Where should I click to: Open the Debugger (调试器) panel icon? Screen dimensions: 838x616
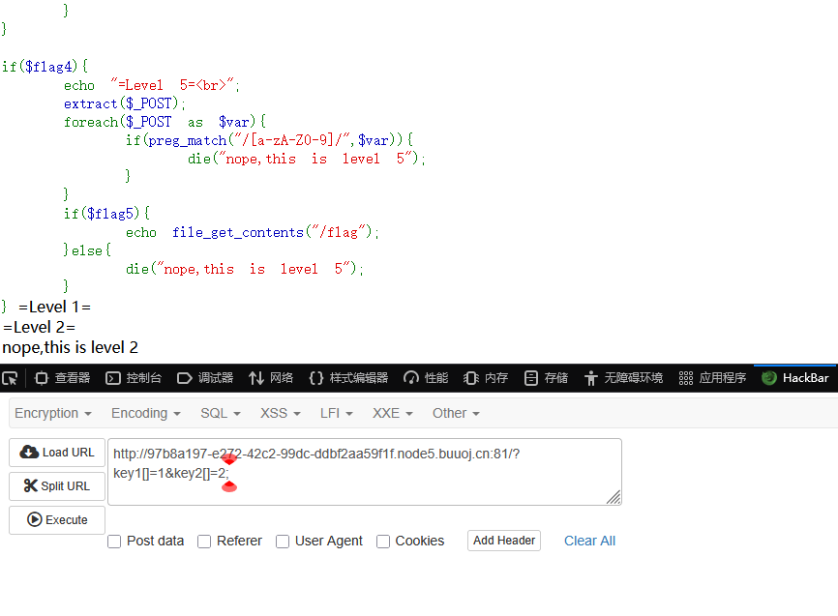point(185,378)
